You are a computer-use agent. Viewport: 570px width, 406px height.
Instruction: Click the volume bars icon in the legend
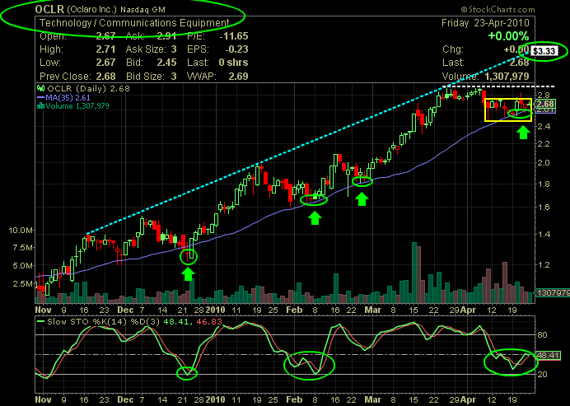(x=39, y=106)
